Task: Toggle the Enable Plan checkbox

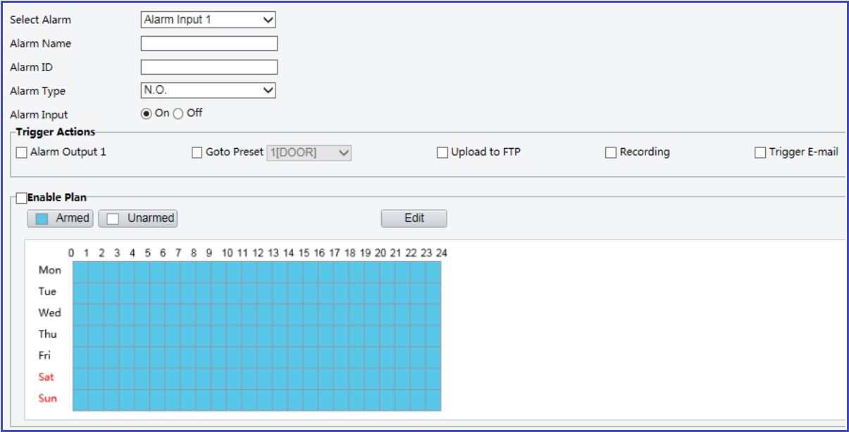Action: [x=21, y=198]
